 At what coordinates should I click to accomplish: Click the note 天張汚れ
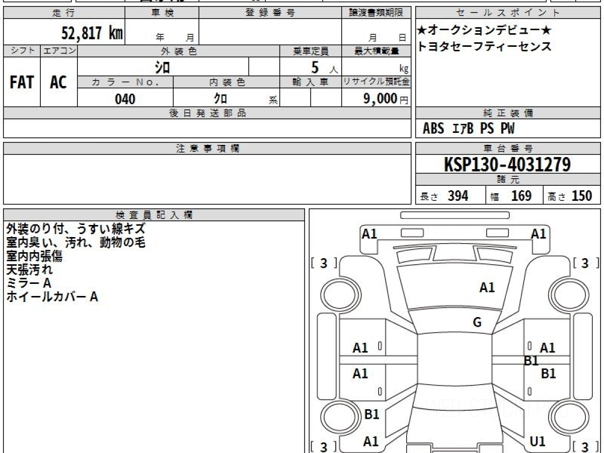click(x=29, y=270)
